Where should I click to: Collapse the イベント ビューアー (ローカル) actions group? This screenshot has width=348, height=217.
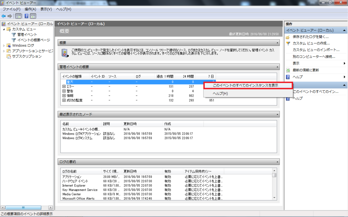(344, 30)
